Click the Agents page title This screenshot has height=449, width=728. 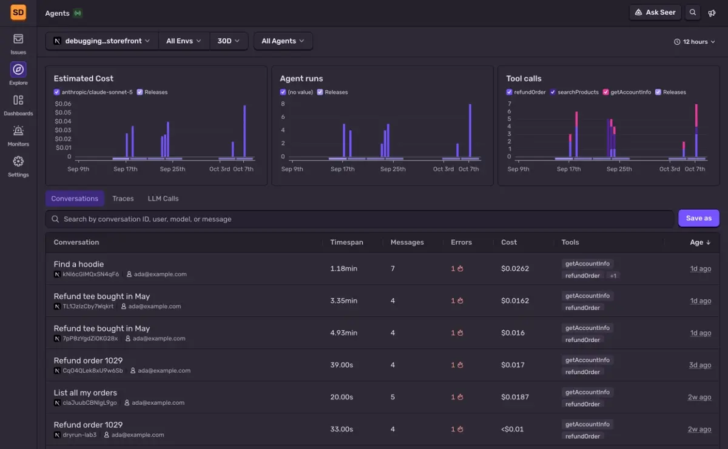[x=57, y=13]
